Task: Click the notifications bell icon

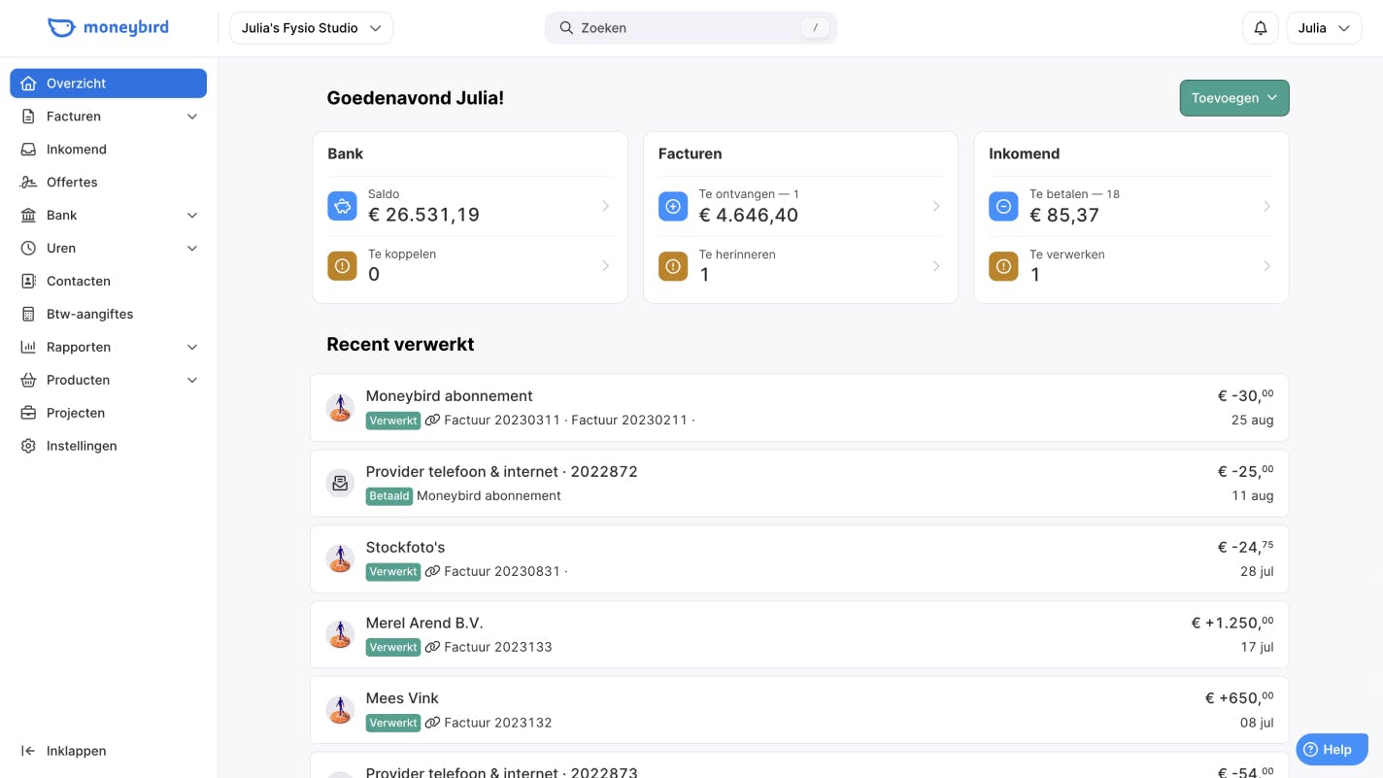Action: tap(1260, 28)
